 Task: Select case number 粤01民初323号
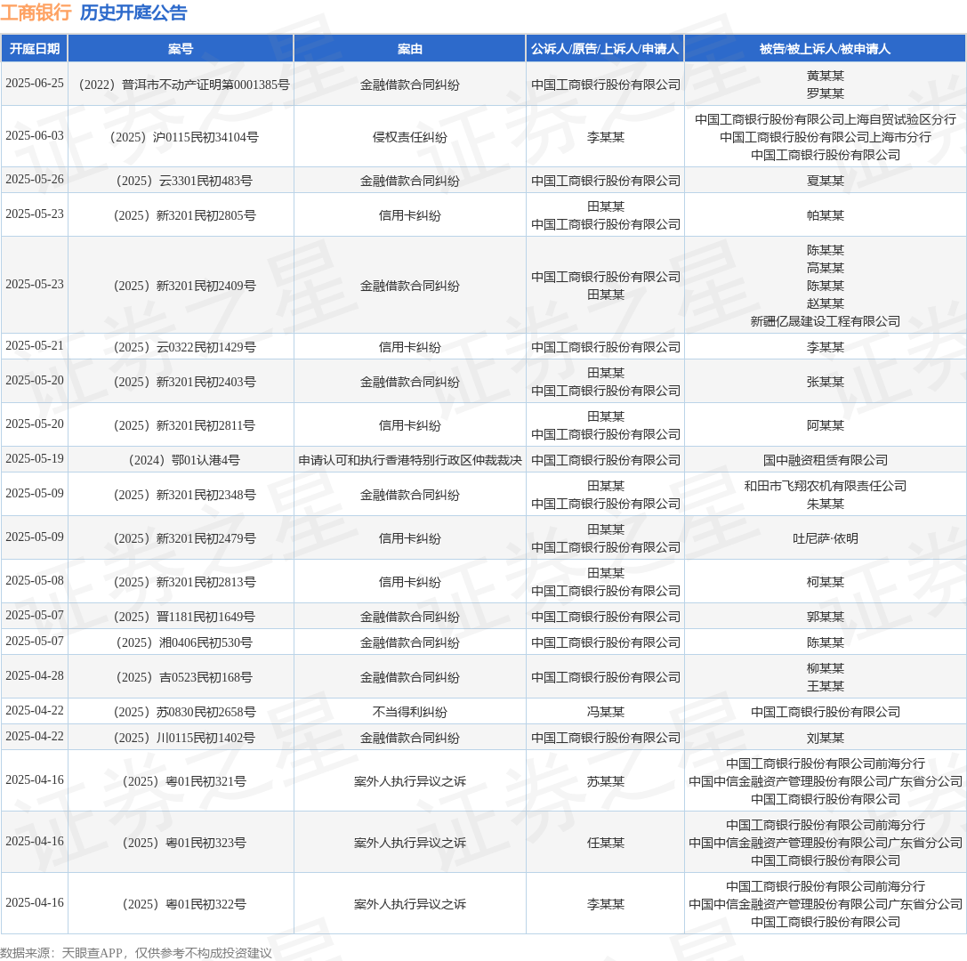click(184, 844)
